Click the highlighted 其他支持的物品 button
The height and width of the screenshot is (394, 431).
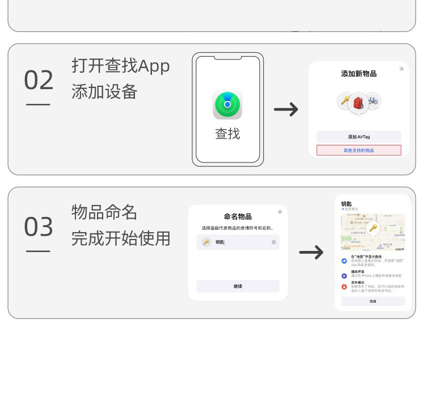358,150
